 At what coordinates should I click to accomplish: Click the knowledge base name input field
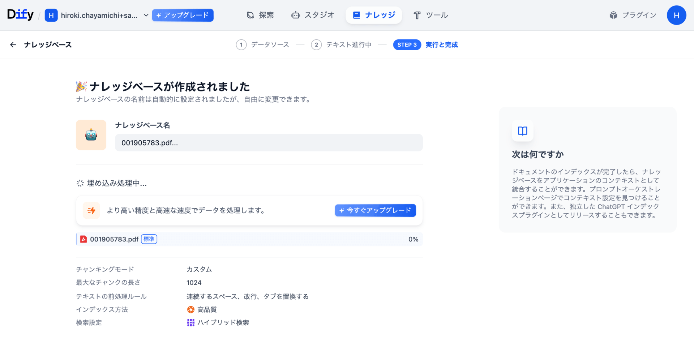click(x=269, y=142)
